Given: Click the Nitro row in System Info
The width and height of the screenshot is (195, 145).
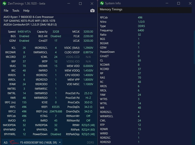Looking at the screenshot, I should [145, 22].
